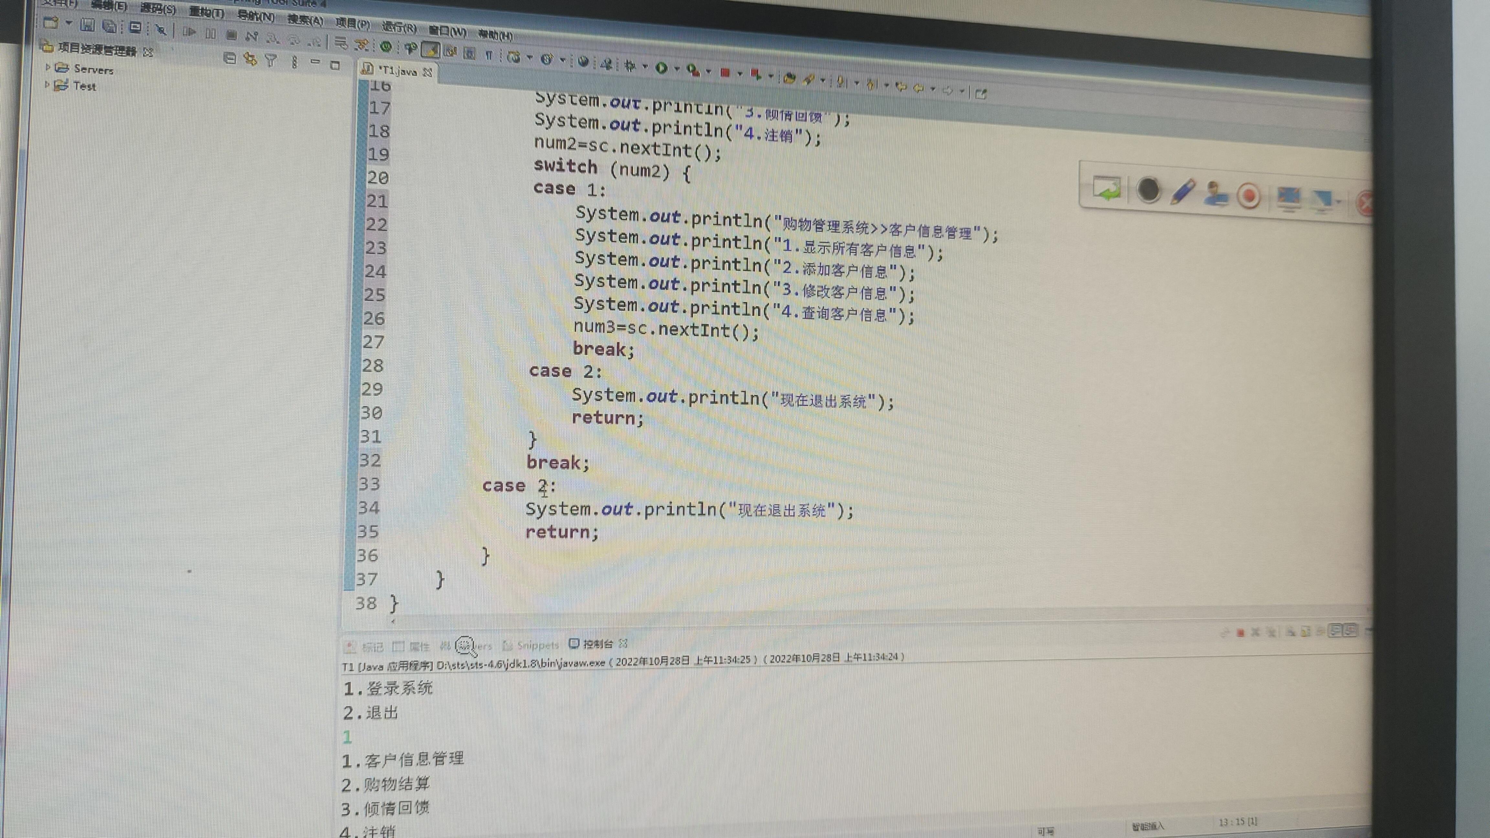The width and height of the screenshot is (1490, 838).
Task: Click the Resume debug icon
Action: pos(190,32)
